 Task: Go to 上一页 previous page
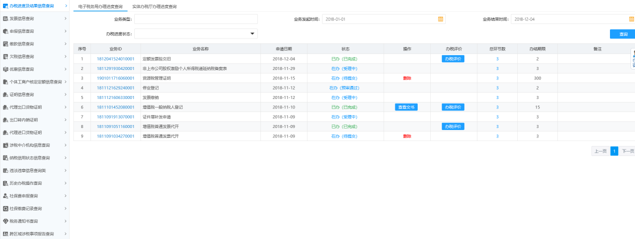pos(600,151)
